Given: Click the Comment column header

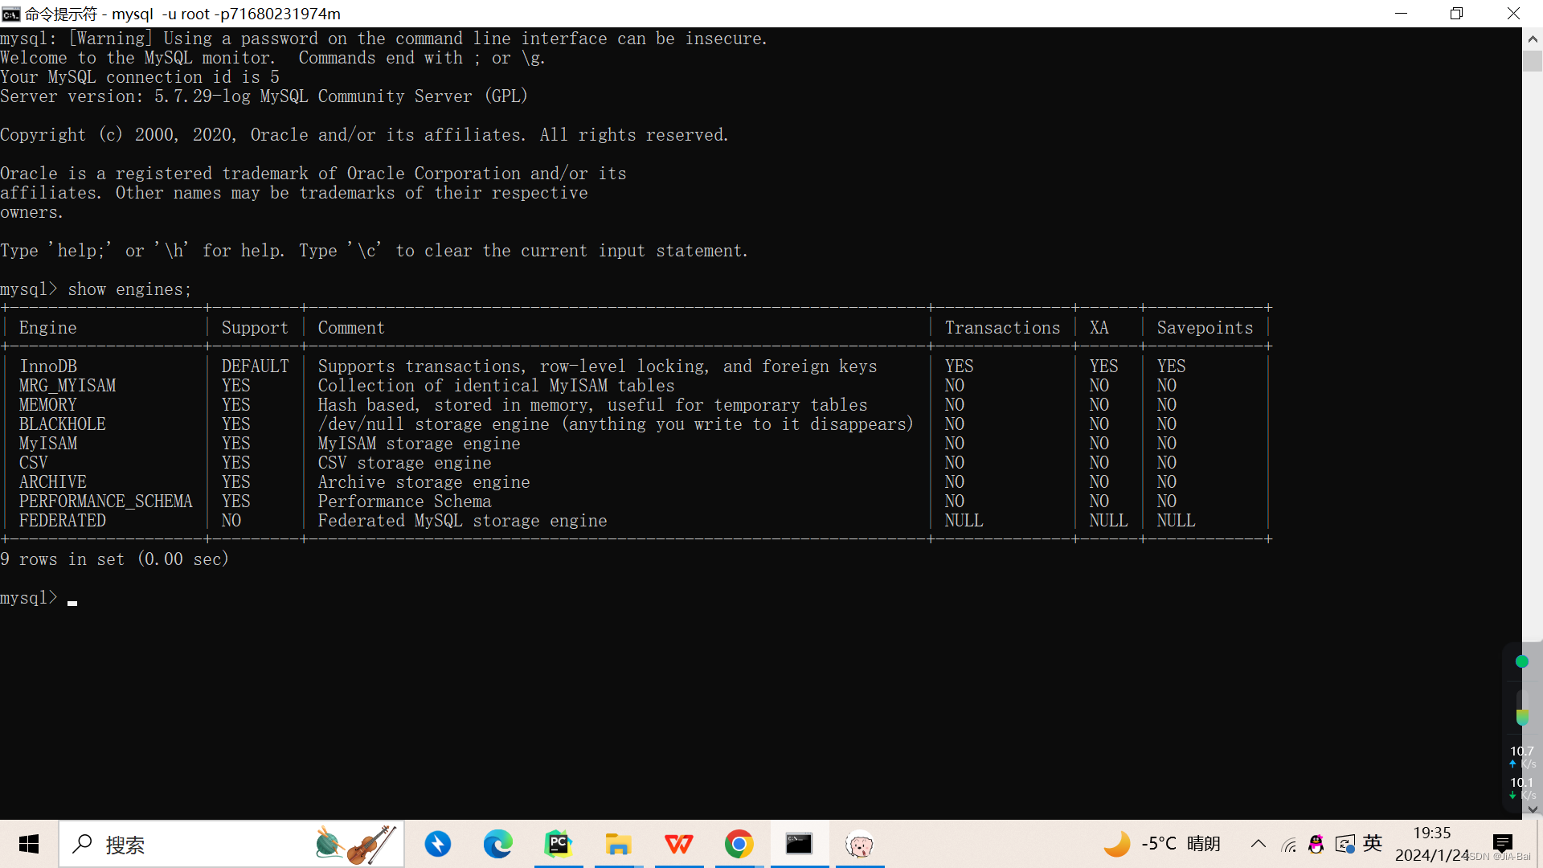Looking at the screenshot, I should click(351, 328).
